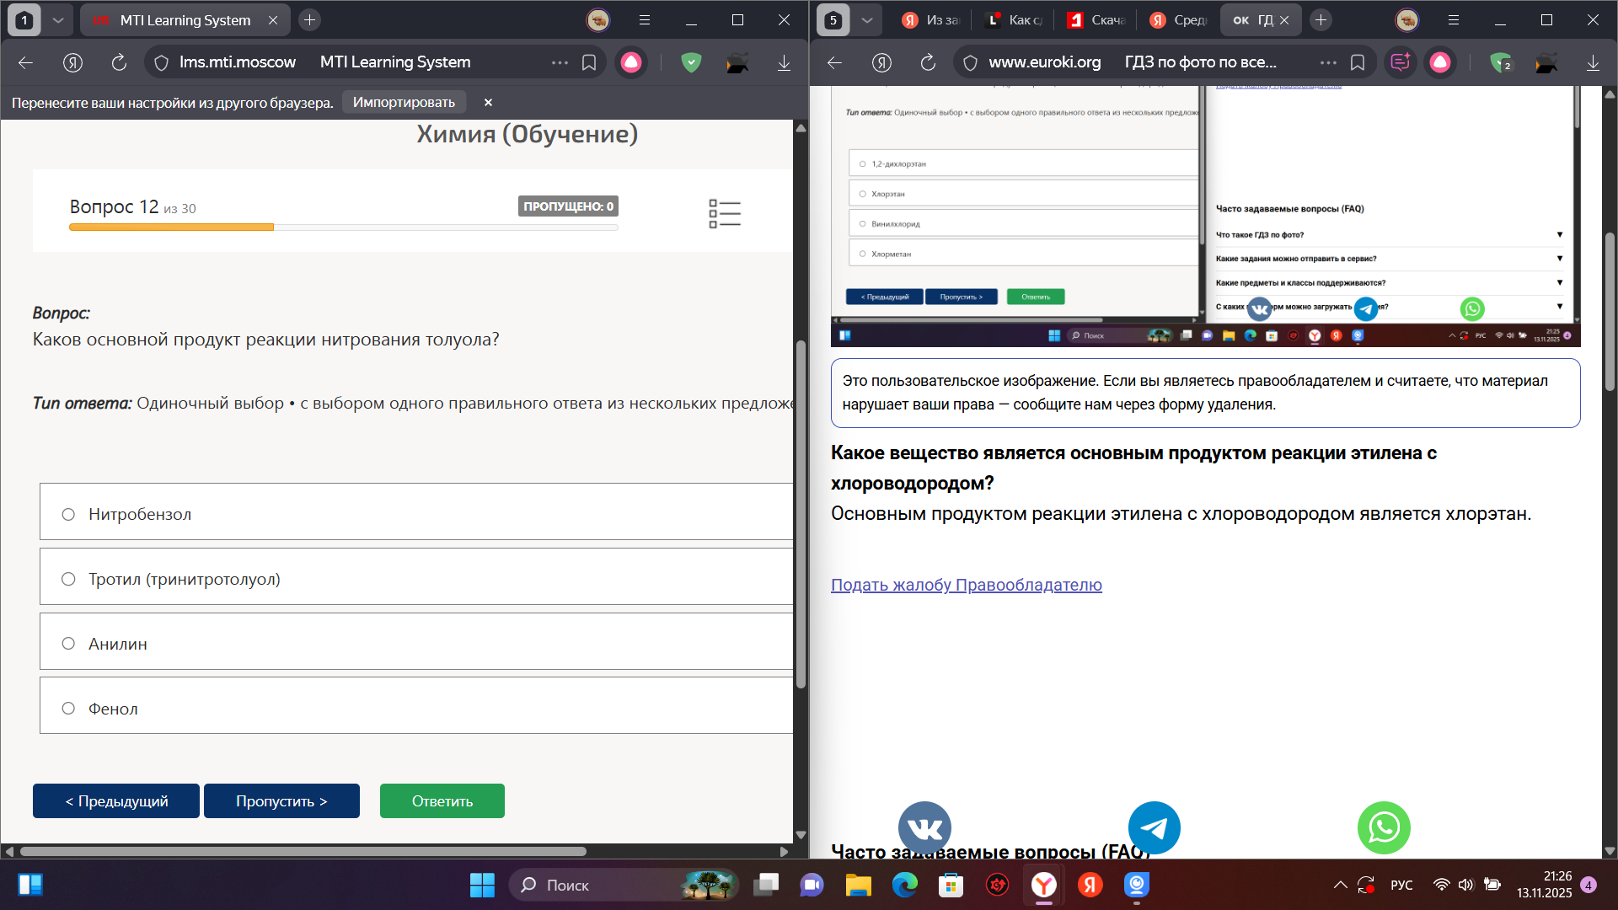Screen dimensions: 1618x910
Task: Switch to the 'Сред' tab
Action: [x=1179, y=19]
